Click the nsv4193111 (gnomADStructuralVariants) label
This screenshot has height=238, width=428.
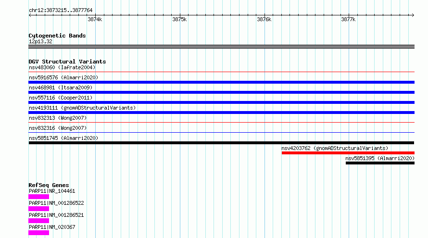tap(82, 108)
